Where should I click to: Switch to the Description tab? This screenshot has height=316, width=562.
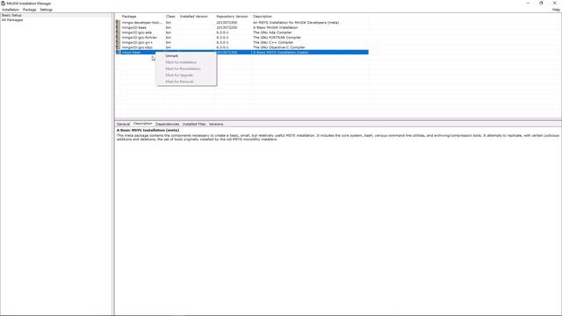pyautogui.click(x=142, y=124)
